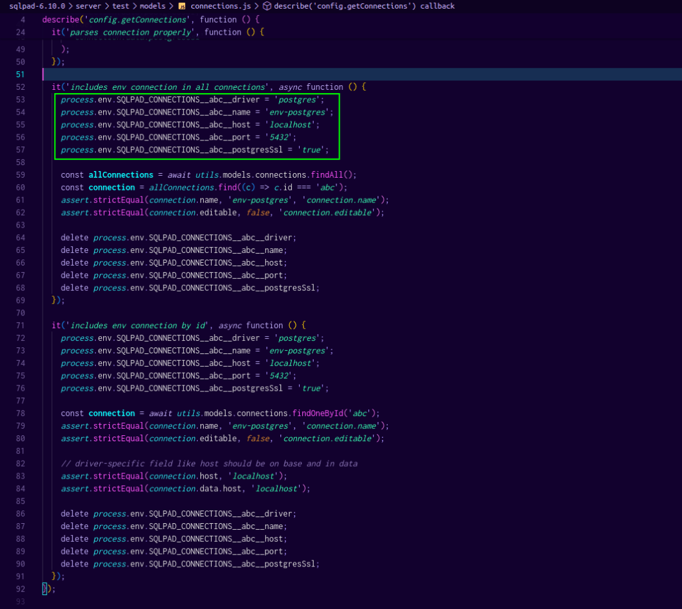Click the comment text on line 82
This screenshot has width=682, height=609.
(x=209, y=464)
